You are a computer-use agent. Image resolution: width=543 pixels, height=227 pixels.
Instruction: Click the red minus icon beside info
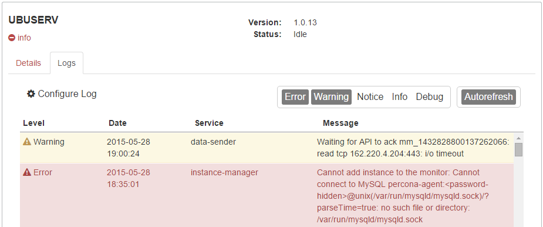(12, 38)
